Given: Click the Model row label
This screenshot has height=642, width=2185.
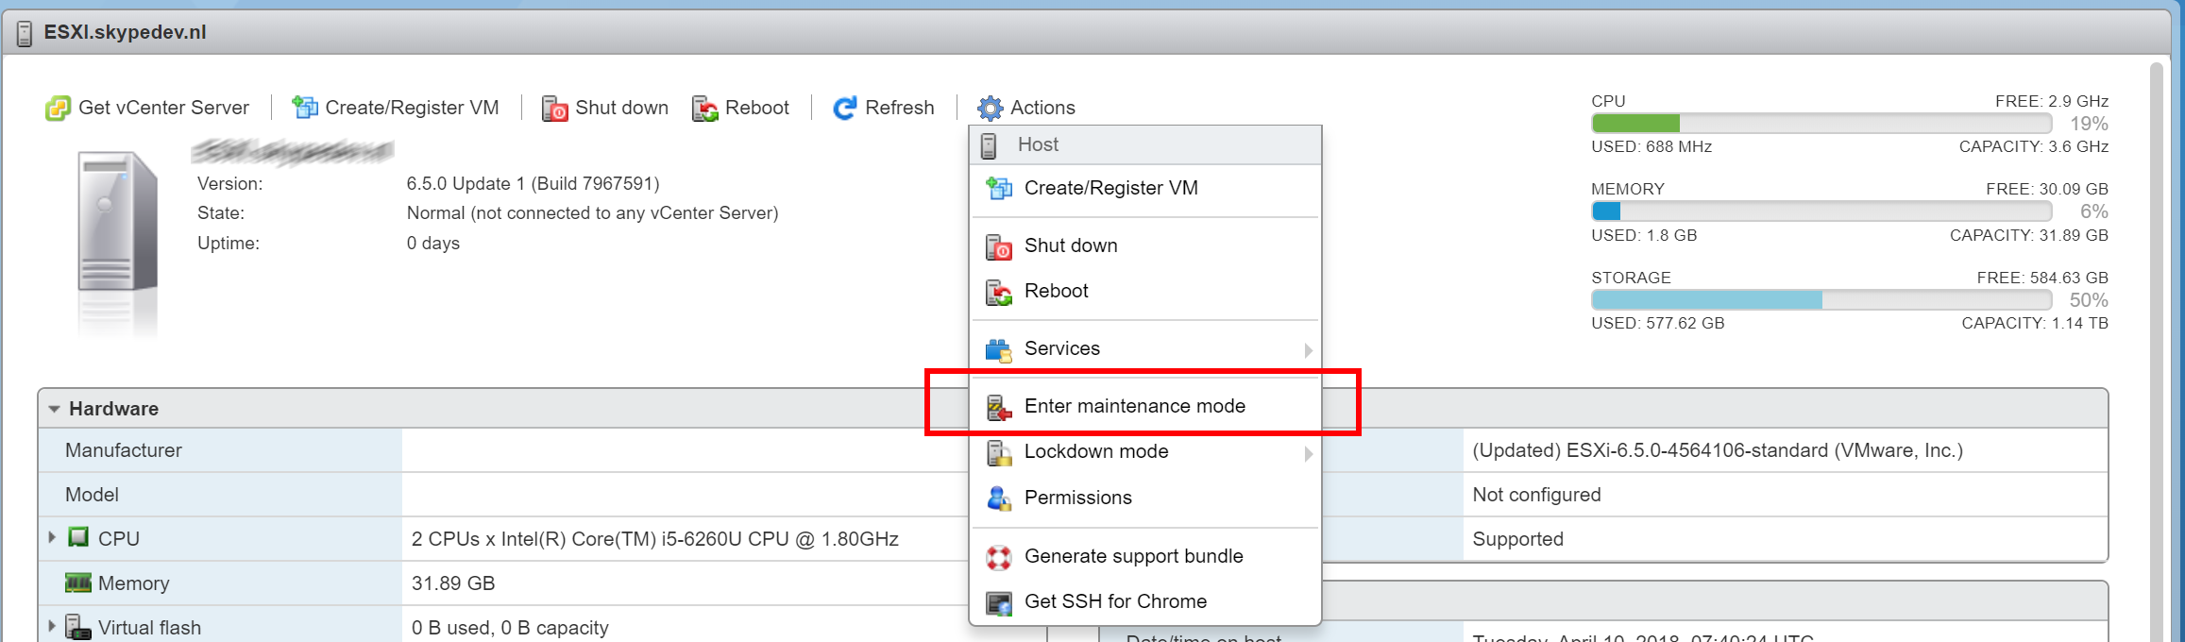Looking at the screenshot, I should [x=92, y=495].
